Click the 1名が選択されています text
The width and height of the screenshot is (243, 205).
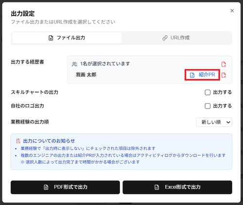click(105, 64)
